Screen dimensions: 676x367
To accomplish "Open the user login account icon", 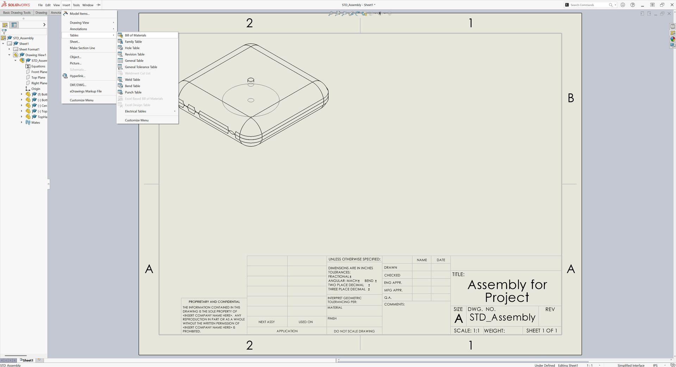I will click(623, 5).
